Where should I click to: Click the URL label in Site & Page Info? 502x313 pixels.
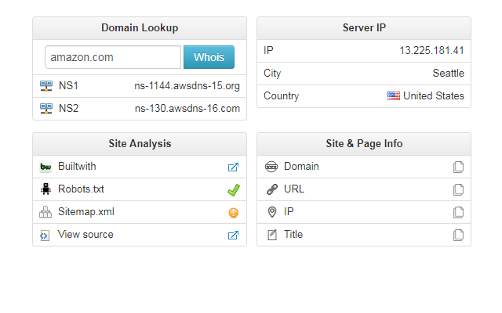click(294, 189)
